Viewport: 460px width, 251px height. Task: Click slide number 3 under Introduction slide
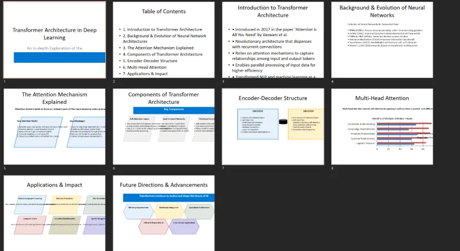click(x=223, y=81)
